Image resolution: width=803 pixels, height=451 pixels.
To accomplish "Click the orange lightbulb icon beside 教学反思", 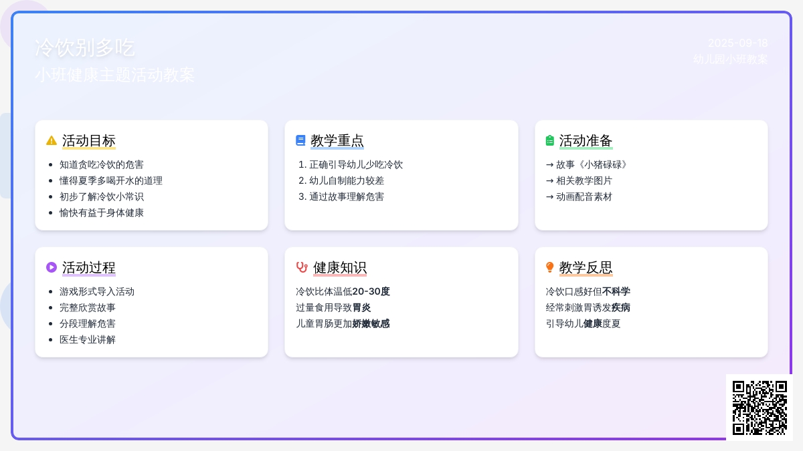I will 550,267.
